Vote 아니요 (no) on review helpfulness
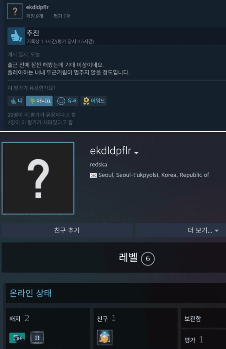 point(39,101)
